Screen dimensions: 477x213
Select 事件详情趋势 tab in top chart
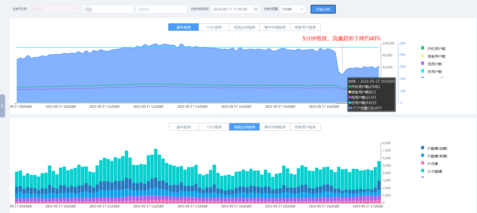275,27
